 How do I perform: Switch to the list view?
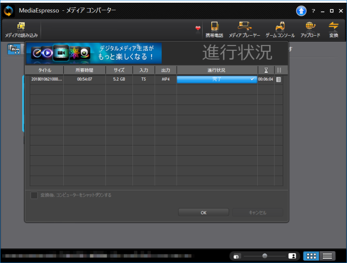[x=327, y=256]
